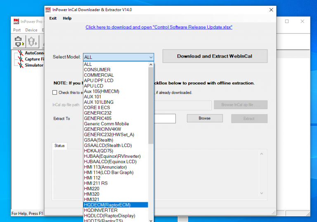Choose Aux 105(HMECM) model

[x=116, y=91]
